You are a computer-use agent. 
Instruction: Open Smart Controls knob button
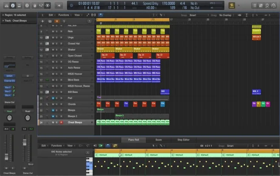tap(35, 6)
